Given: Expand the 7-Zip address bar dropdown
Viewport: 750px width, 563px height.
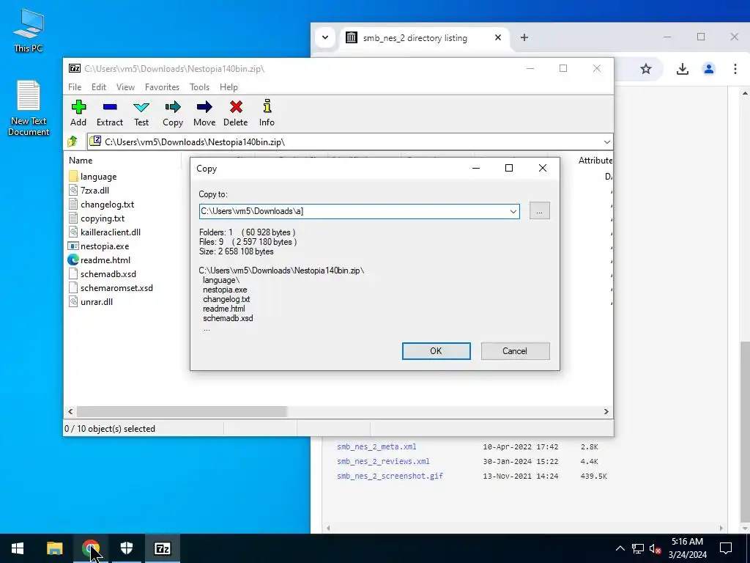Looking at the screenshot, I should [x=606, y=141].
